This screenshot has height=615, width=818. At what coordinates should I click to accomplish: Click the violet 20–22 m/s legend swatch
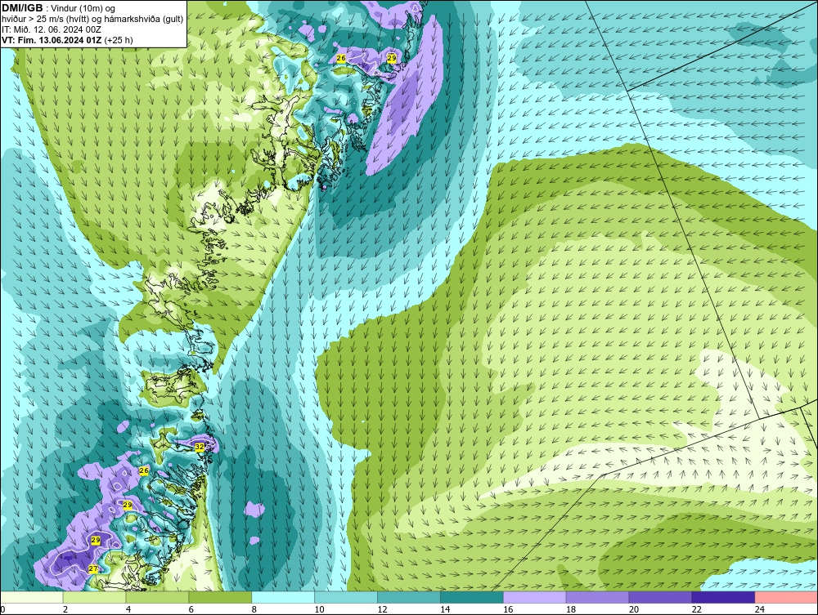(x=660, y=597)
